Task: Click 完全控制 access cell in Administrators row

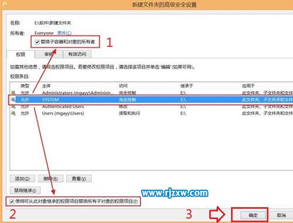Action: click(128, 93)
